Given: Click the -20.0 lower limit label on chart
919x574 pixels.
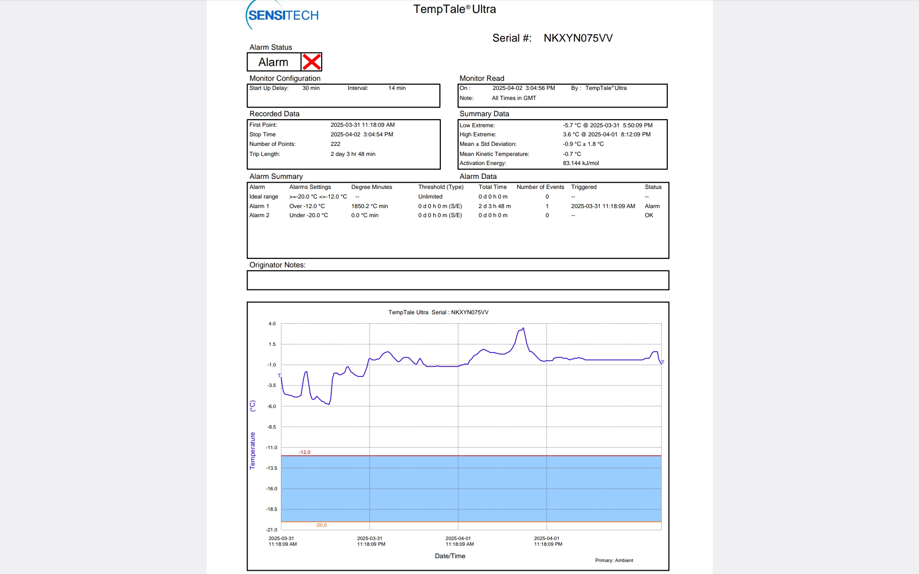Looking at the screenshot, I should pos(321,525).
